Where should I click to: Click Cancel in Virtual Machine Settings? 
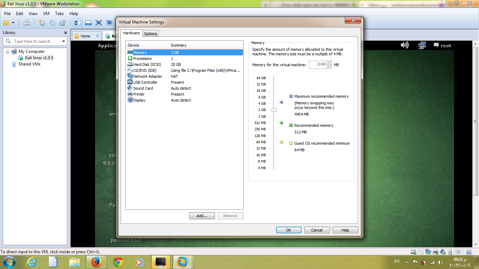pos(317,230)
